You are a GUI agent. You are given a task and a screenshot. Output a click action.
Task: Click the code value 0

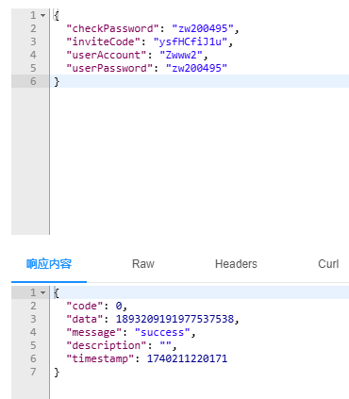[119, 306]
